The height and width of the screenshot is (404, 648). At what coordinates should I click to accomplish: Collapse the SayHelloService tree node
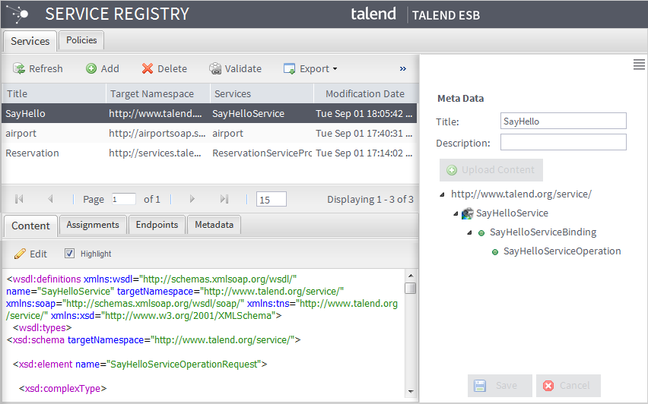(456, 213)
